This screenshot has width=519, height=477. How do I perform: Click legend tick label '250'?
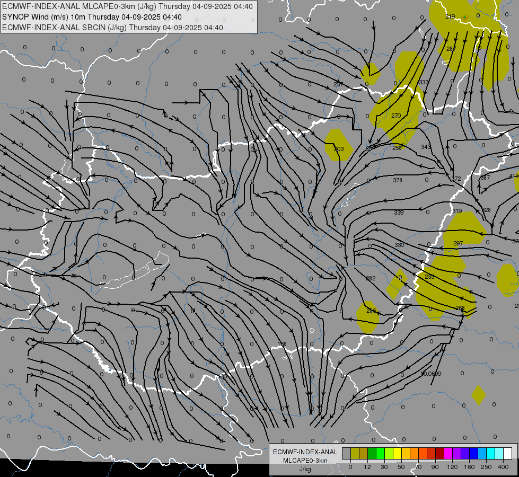(x=486, y=467)
